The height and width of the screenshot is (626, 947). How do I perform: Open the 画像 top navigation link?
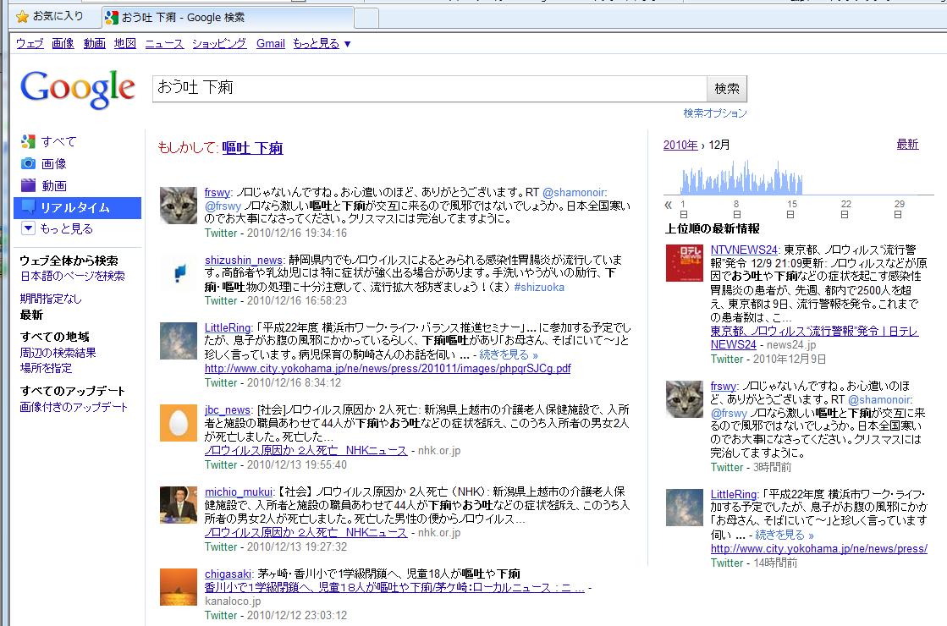tap(63, 43)
